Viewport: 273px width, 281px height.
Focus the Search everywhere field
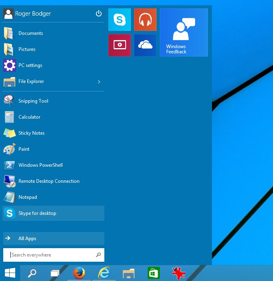(x=54, y=255)
